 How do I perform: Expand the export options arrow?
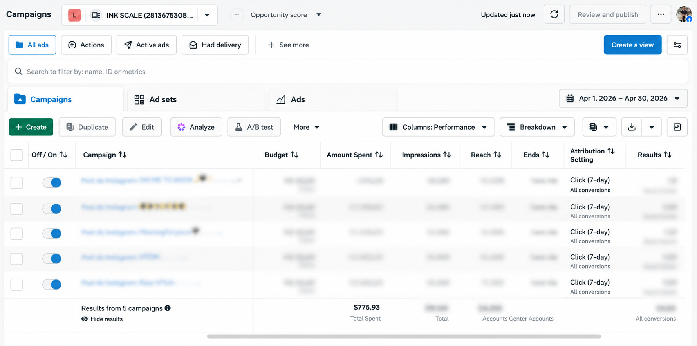[652, 127]
